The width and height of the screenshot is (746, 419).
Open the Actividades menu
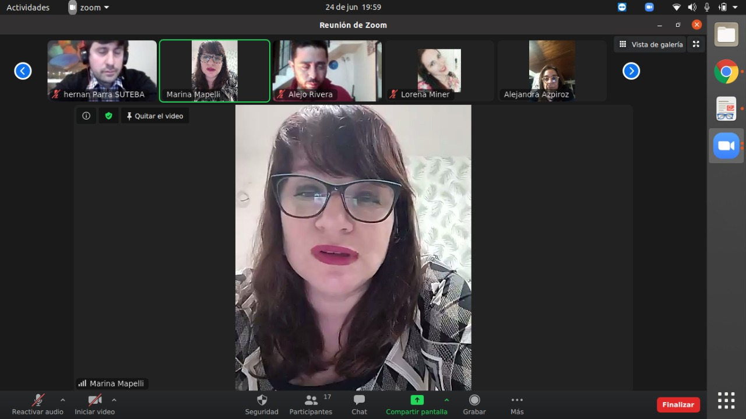click(28, 8)
